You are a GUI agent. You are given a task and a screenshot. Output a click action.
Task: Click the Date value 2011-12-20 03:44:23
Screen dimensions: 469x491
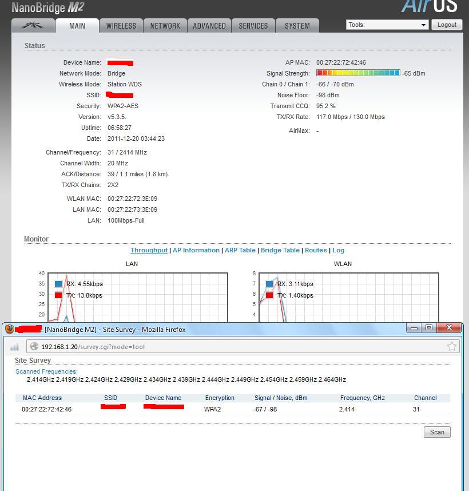[x=136, y=138]
